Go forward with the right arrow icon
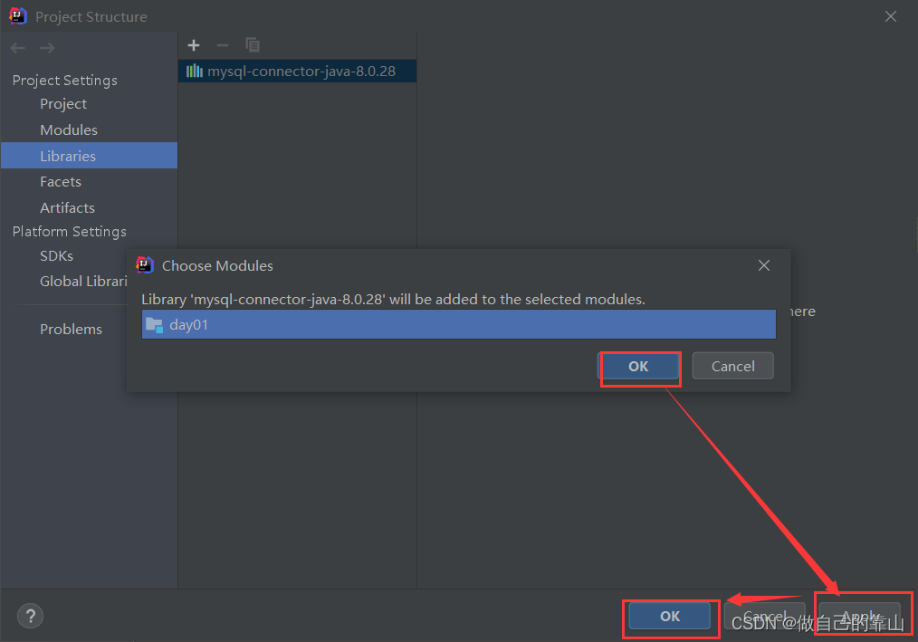The image size is (918, 642). pos(47,48)
